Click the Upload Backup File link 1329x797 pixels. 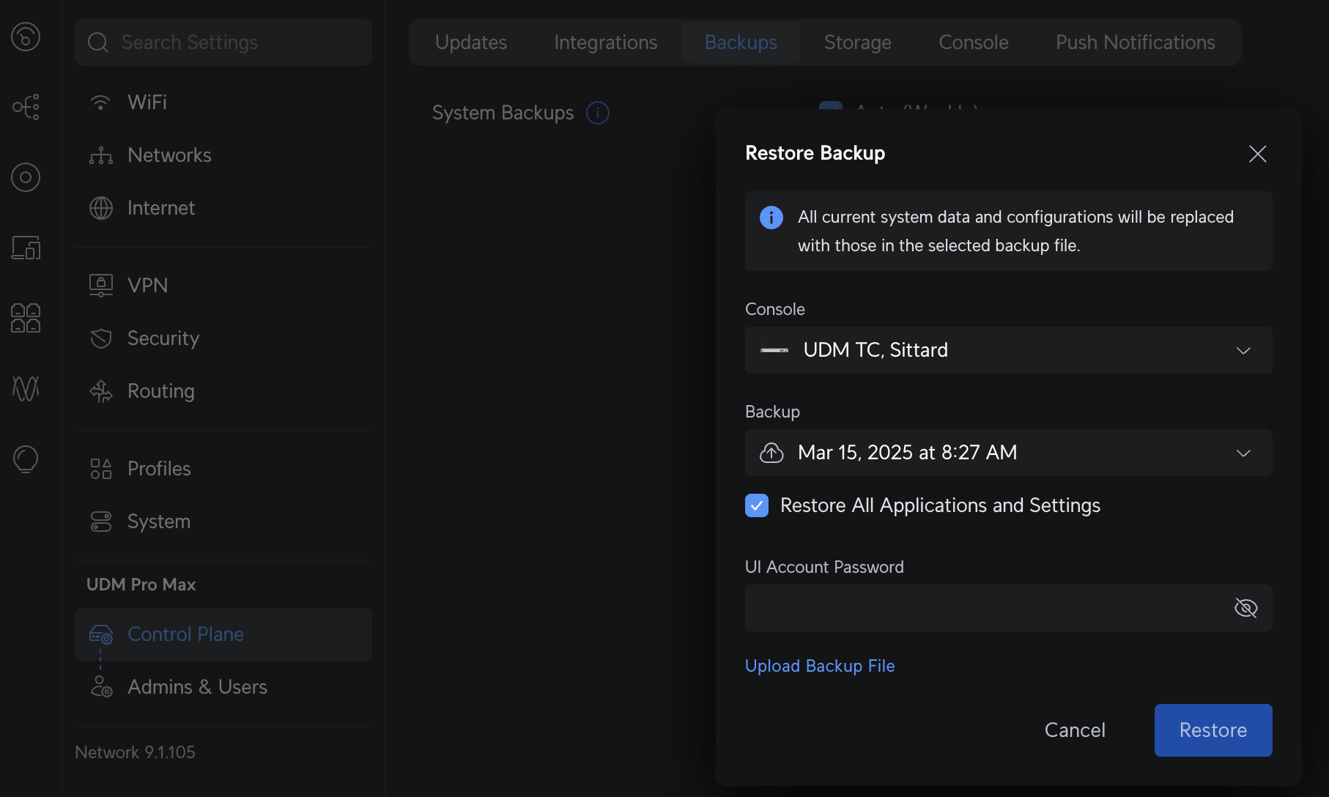coord(820,666)
